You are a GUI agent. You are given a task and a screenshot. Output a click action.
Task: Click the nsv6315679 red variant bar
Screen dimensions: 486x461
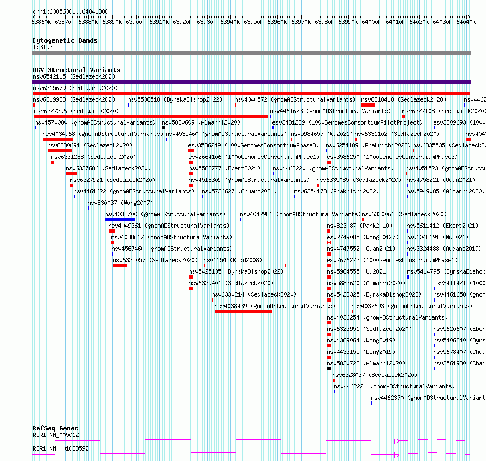pos(251,93)
